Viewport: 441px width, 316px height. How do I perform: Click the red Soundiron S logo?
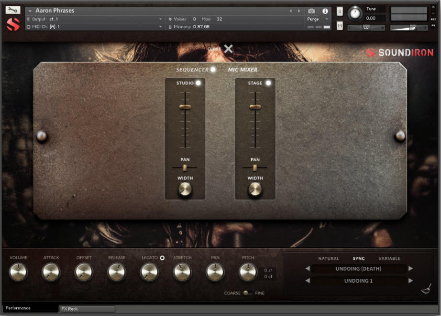12,24
